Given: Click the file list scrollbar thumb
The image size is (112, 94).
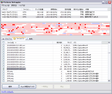Looking at the screenshot, I should (x=109, y=53).
